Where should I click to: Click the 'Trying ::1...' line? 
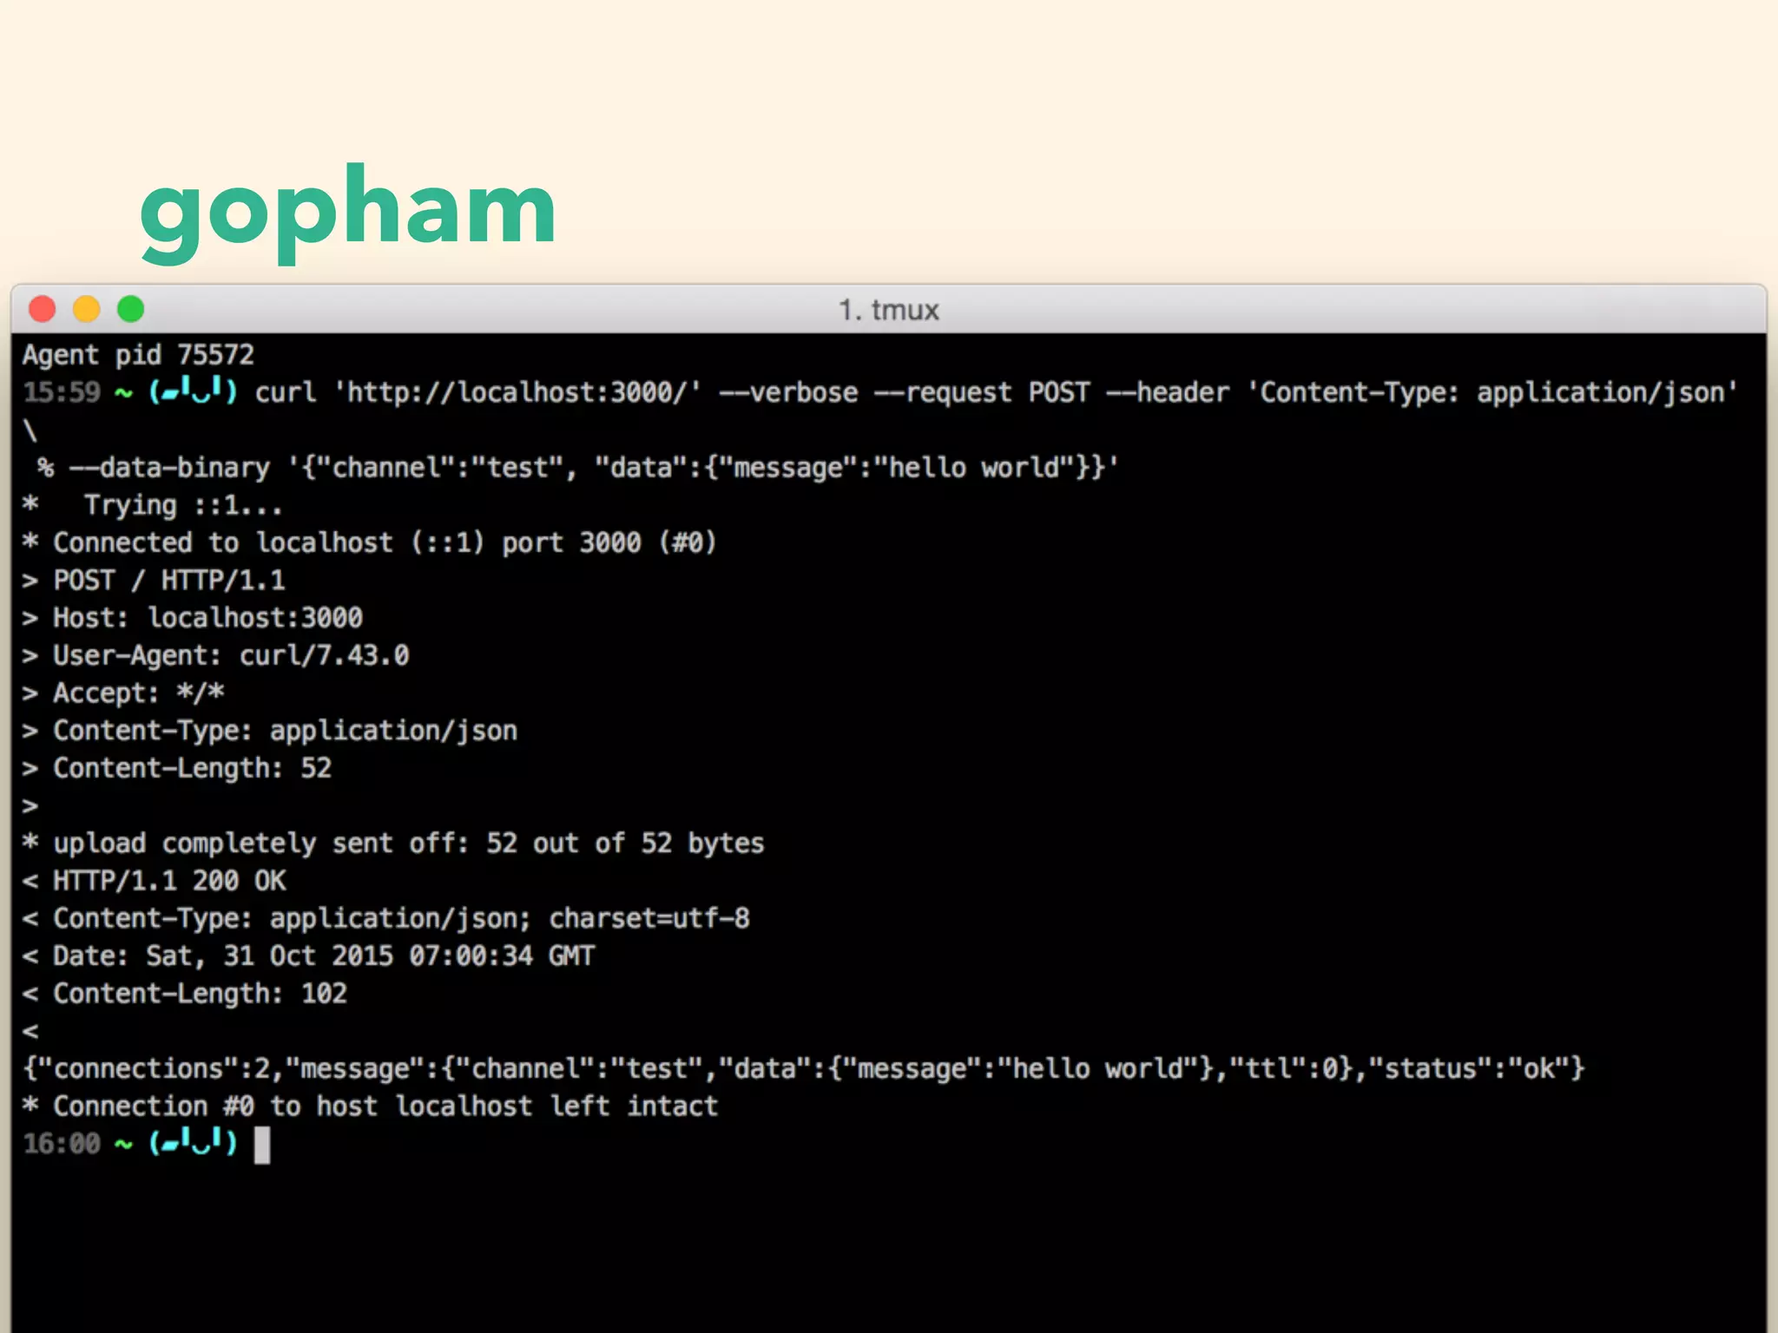click(x=152, y=505)
